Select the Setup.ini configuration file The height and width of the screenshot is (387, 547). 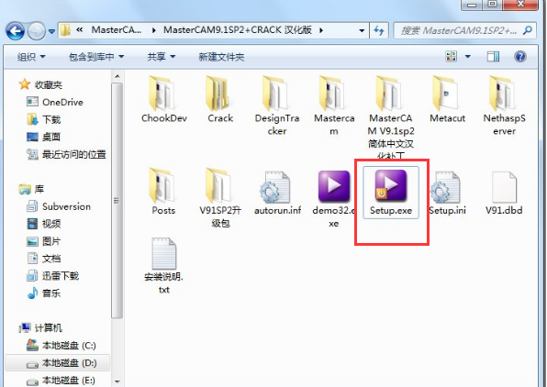coord(447,193)
